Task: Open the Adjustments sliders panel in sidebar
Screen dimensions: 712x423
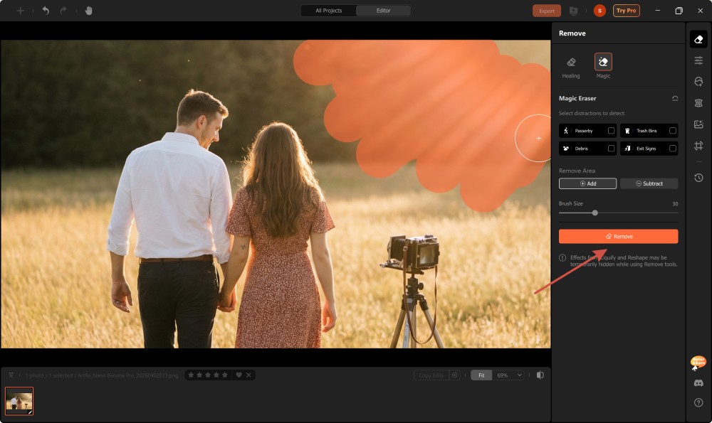Action: click(698, 60)
